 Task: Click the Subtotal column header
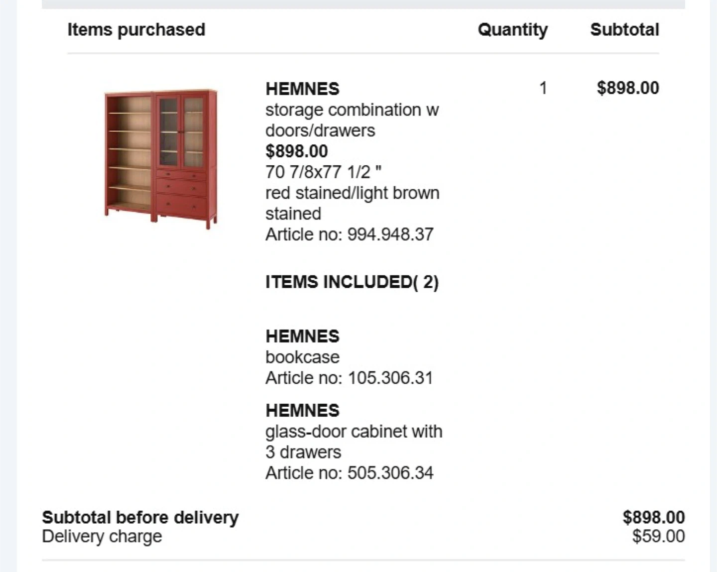click(624, 29)
